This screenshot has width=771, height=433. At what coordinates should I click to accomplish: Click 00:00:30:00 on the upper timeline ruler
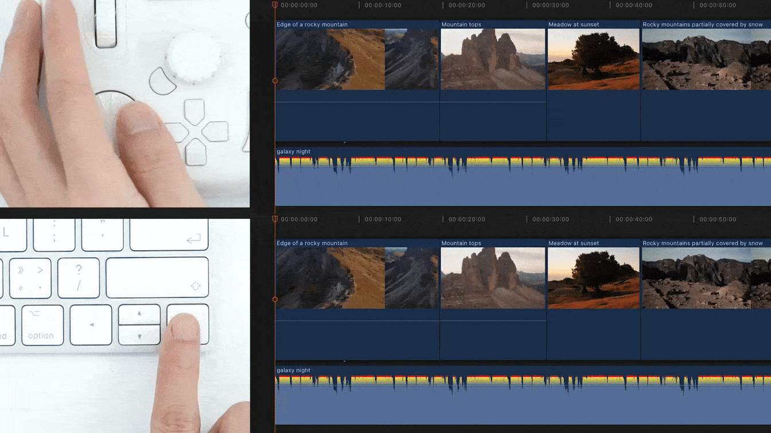pos(551,5)
